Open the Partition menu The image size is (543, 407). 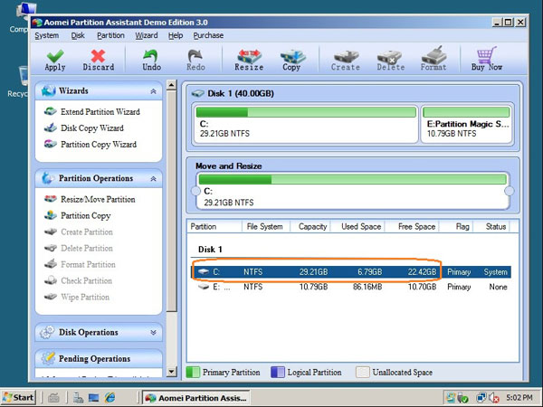pos(110,35)
